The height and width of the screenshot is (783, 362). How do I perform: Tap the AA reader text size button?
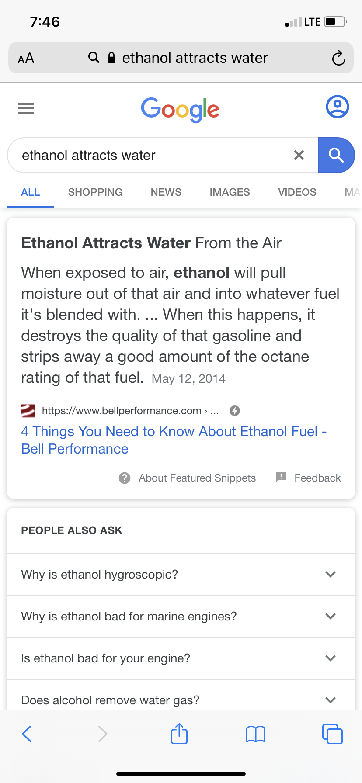pyautogui.click(x=26, y=58)
